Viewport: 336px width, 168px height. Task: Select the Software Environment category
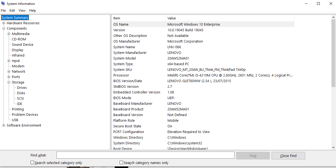(x=24, y=125)
